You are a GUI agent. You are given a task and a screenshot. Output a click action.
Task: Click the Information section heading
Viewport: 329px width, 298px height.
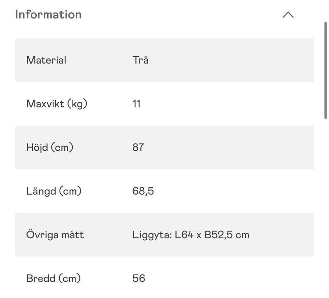(x=48, y=15)
